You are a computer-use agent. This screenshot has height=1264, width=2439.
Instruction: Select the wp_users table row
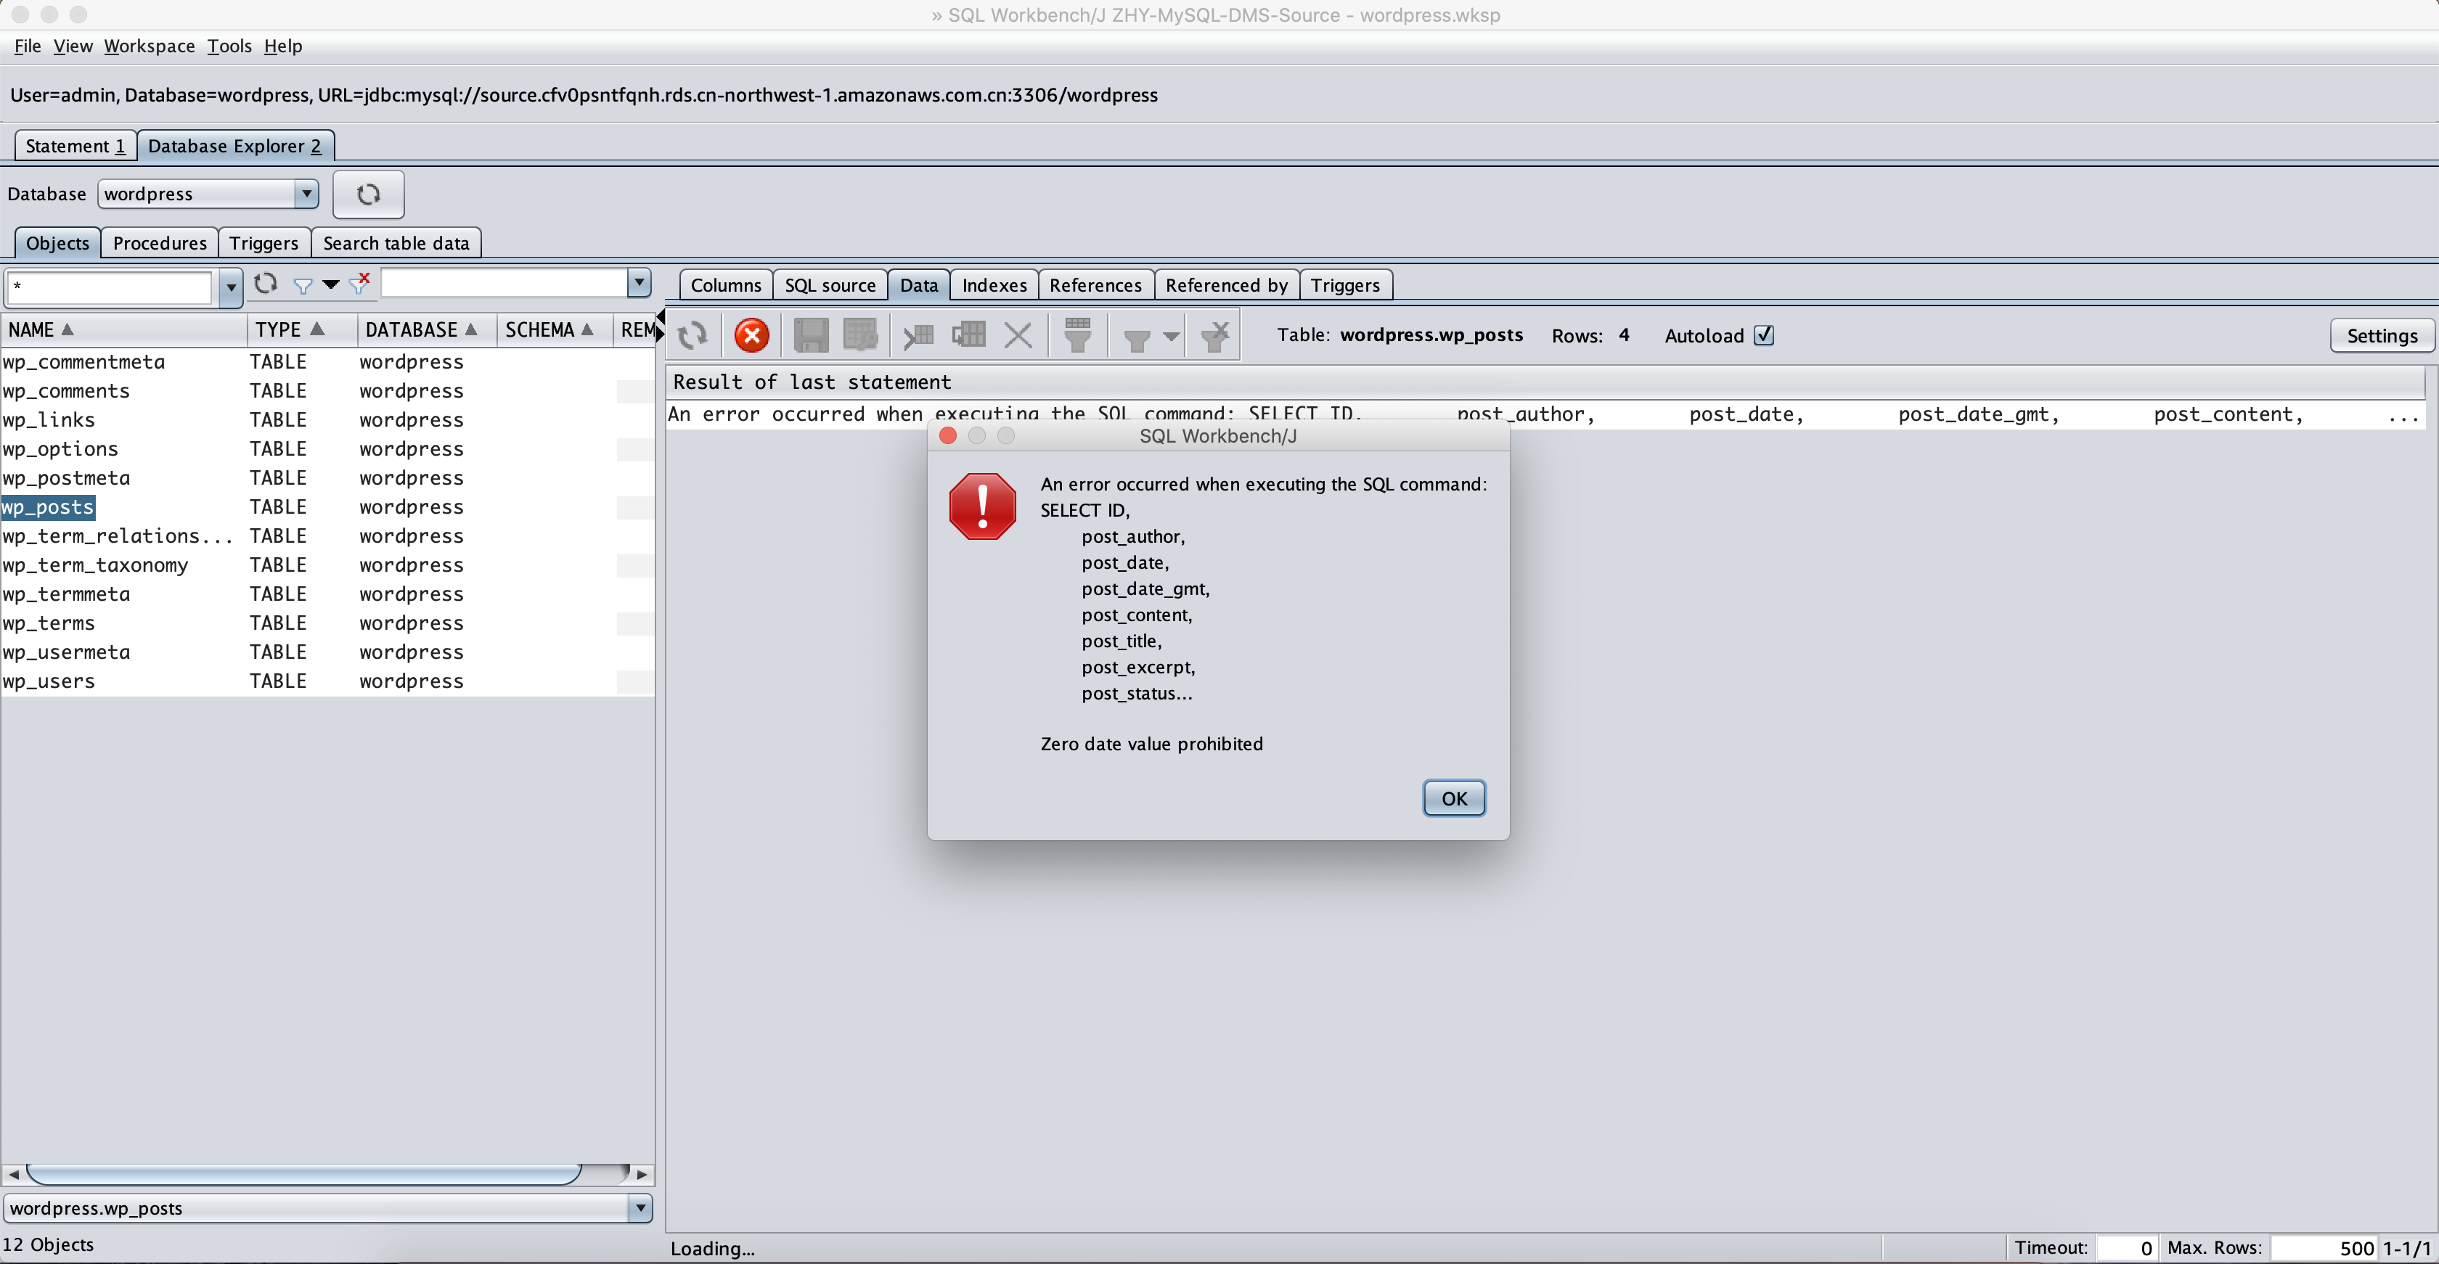(49, 681)
